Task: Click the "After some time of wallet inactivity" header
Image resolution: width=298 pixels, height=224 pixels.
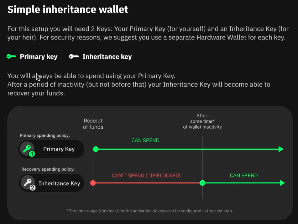Action: [x=202, y=121]
